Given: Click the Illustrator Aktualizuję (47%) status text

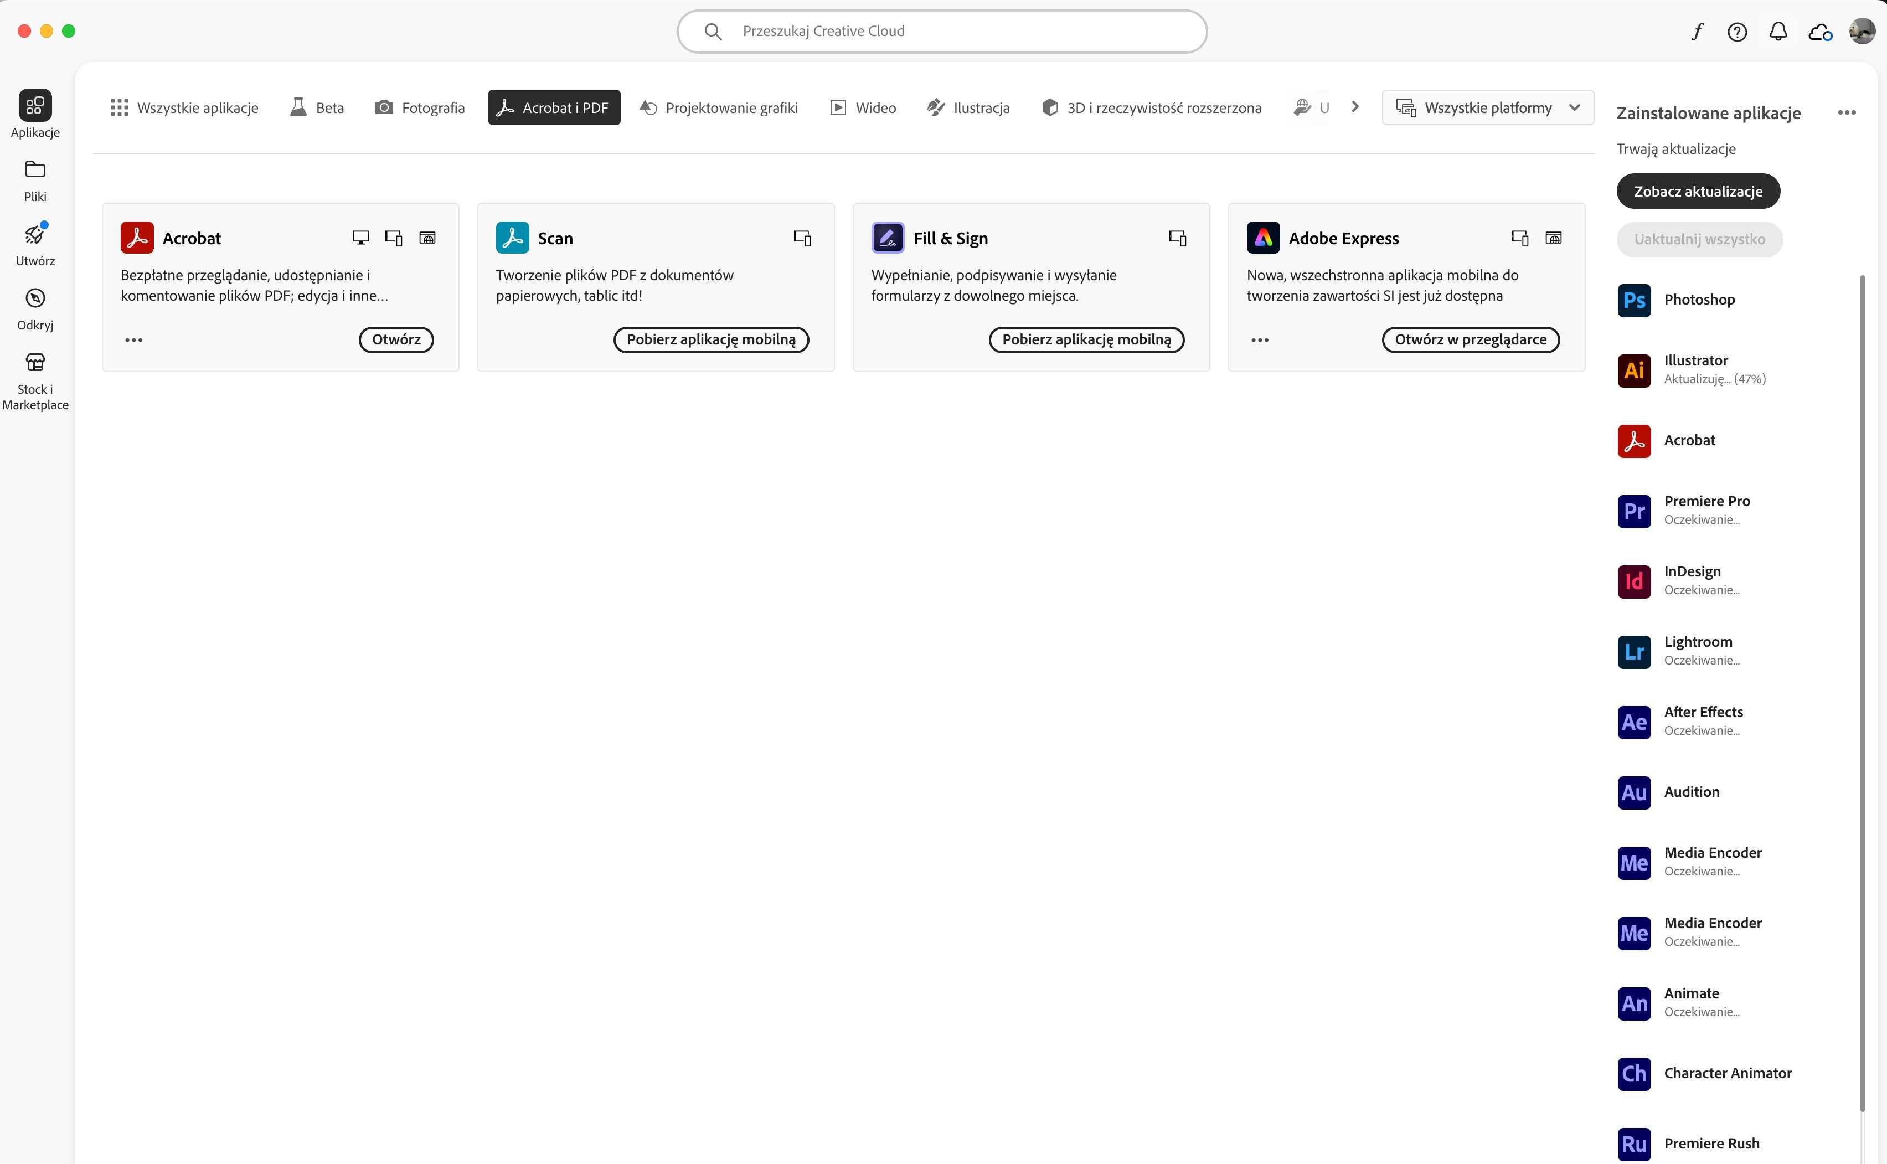Looking at the screenshot, I should point(1715,379).
